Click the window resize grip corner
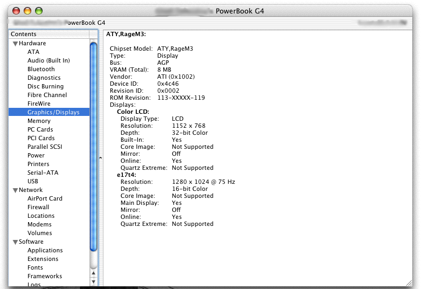 [x=408, y=283]
